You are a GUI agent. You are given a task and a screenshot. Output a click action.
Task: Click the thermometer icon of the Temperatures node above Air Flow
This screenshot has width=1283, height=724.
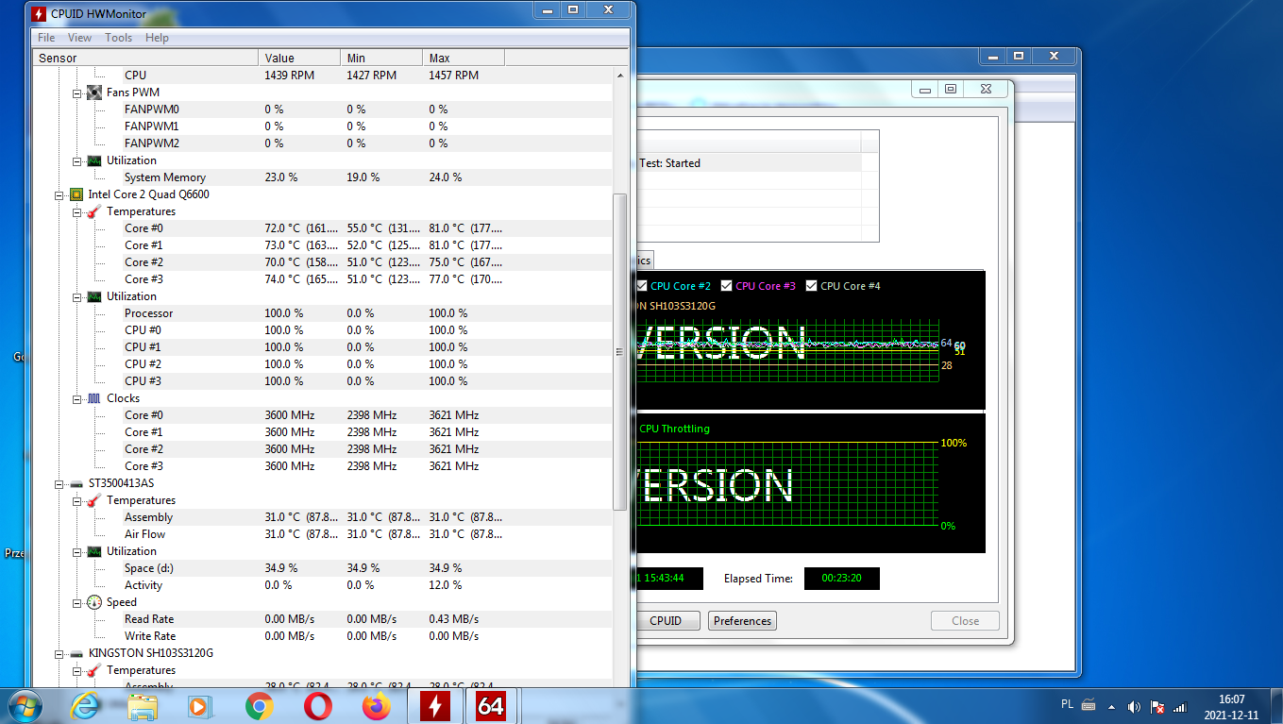pyautogui.click(x=94, y=500)
